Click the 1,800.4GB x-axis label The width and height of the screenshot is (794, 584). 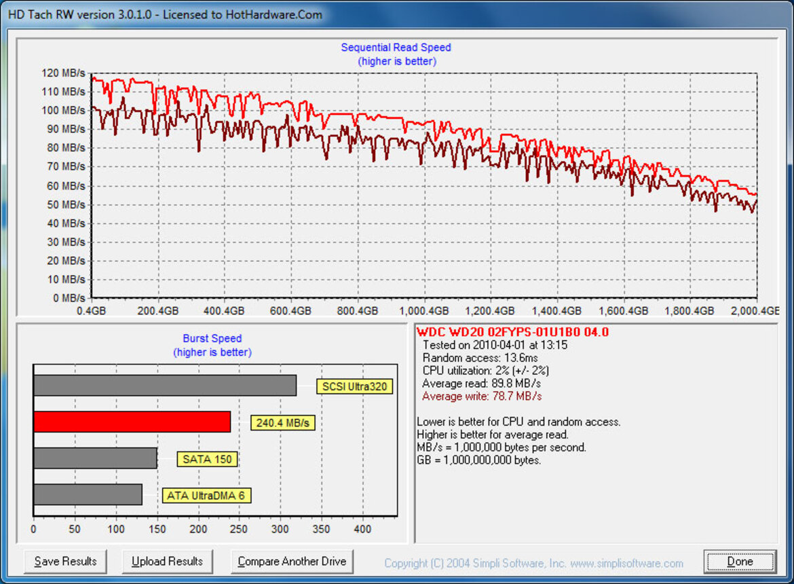point(689,310)
